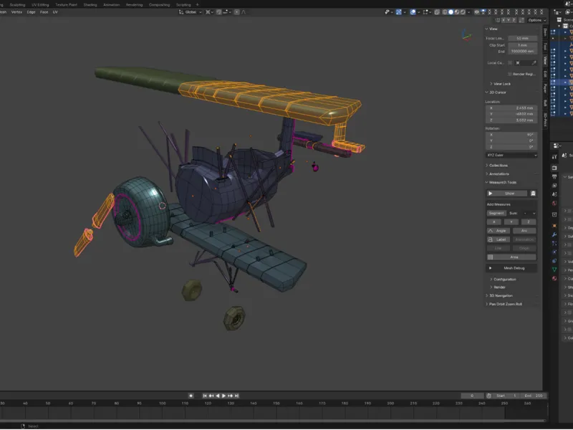Image resolution: width=573 pixels, height=430 pixels.
Task: Toggle Y mirror axis button
Action: [x=509, y=20]
